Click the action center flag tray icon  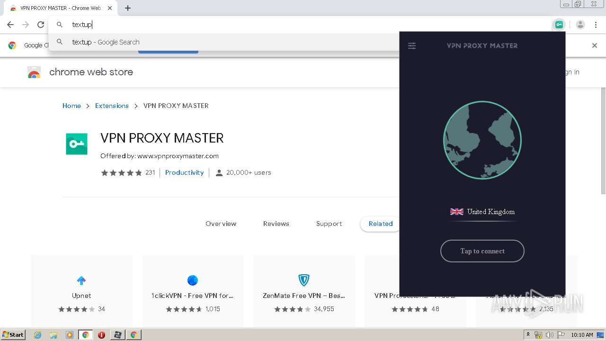point(561,335)
